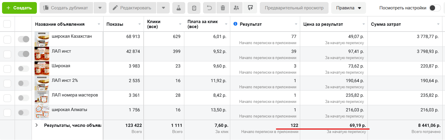Screen dimensions: 445x140
Task: Click the import/export arrows icon
Action: click(x=250, y=8)
